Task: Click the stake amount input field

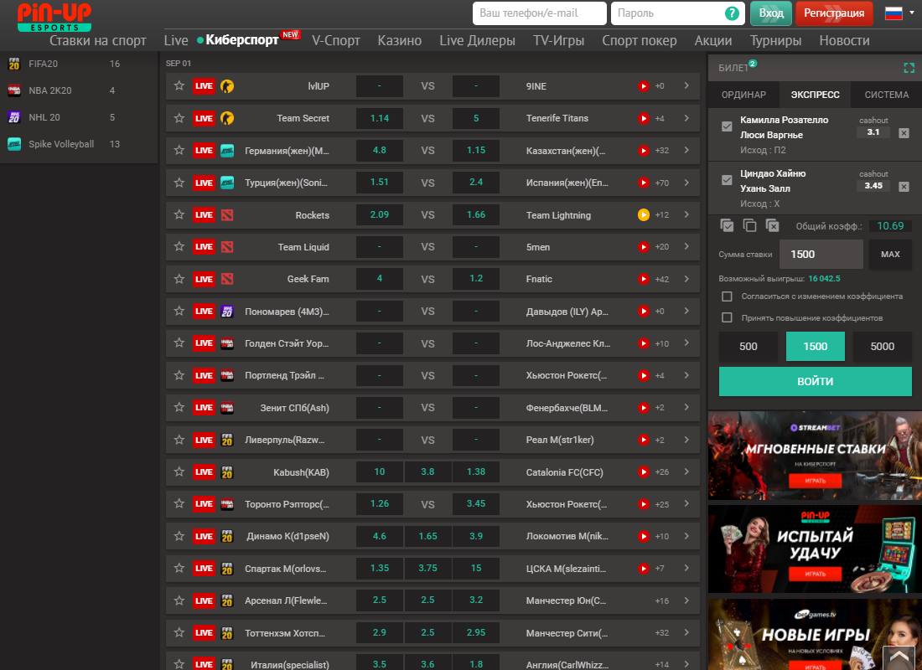Action: (821, 254)
